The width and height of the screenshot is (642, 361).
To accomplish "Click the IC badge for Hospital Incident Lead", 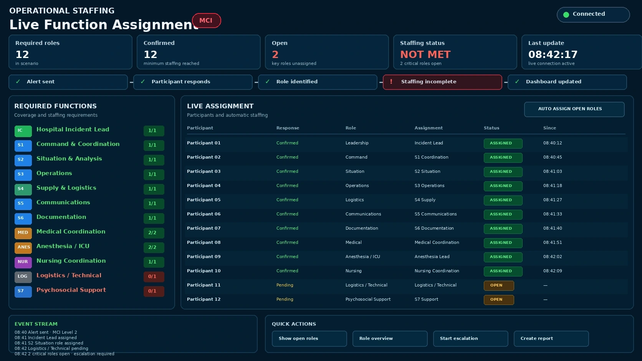I will coord(23,131).
